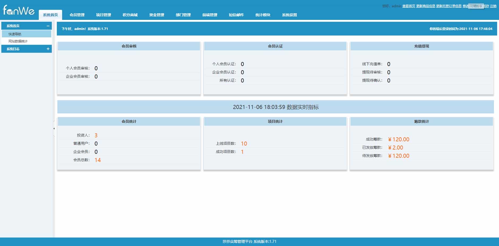Click the 数据实时指标 timestamp banner
The image size is (499, 246).
coord(276,107)
